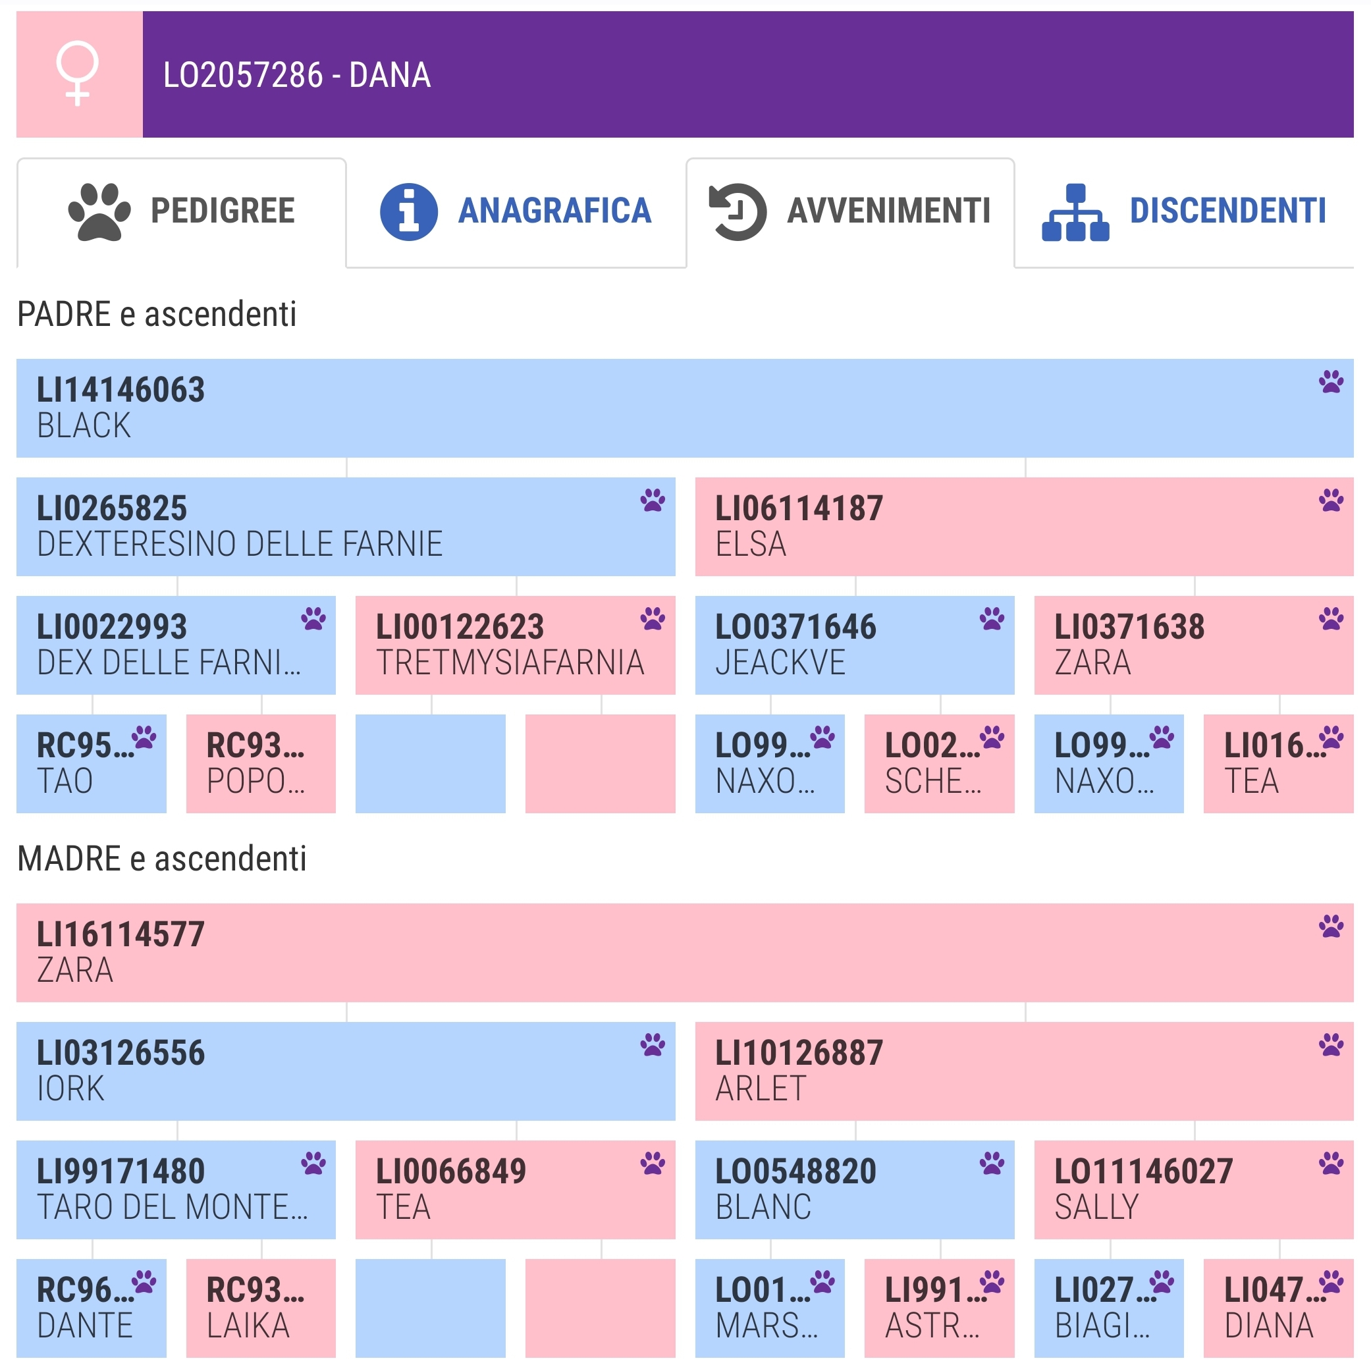
Task: Click the paw icon on IORK's card
Action: click(x=652, y=1044)
